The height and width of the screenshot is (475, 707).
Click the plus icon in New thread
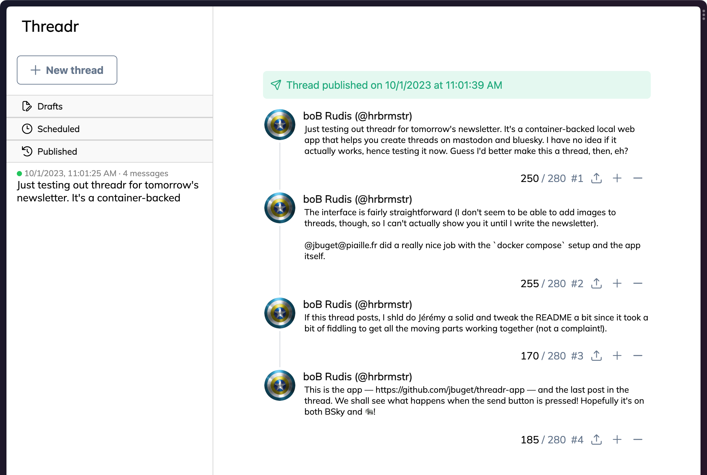pos(36,70)
